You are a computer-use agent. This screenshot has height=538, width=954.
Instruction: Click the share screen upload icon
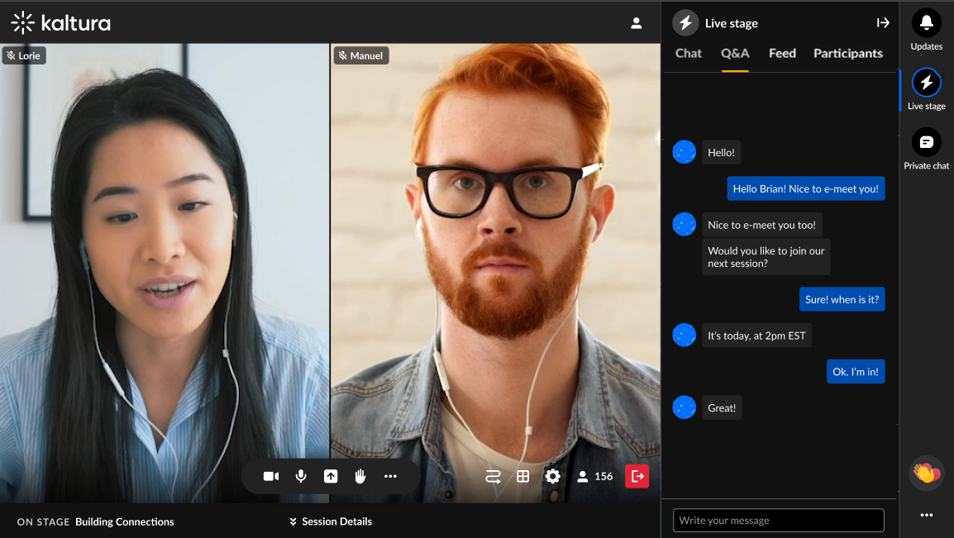click(331, 476)
